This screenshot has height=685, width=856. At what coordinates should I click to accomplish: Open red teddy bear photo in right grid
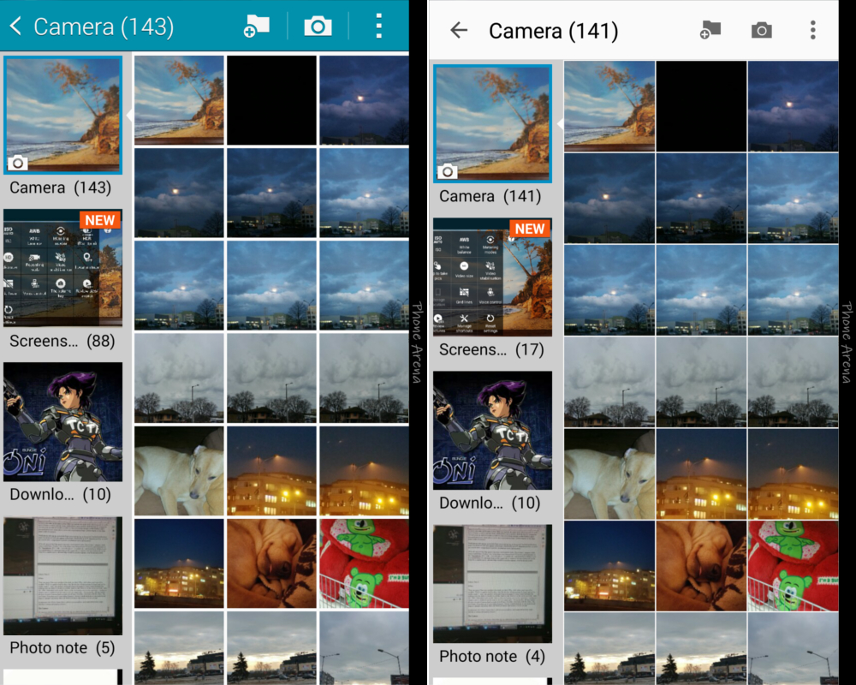click(793, 565)
